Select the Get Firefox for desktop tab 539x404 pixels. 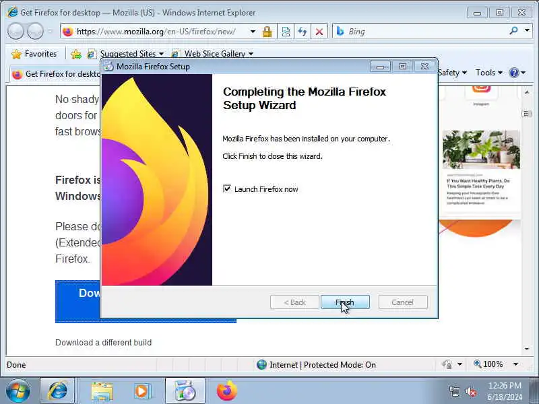click(56, 74)
